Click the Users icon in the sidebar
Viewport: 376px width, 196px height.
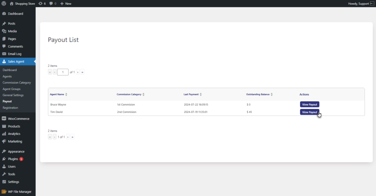[4, 167]
